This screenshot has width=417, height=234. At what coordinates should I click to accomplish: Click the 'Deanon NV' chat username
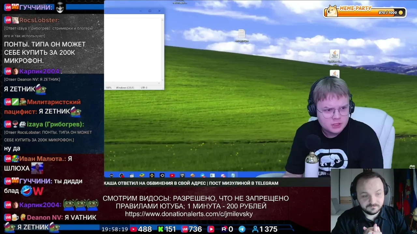44,217
